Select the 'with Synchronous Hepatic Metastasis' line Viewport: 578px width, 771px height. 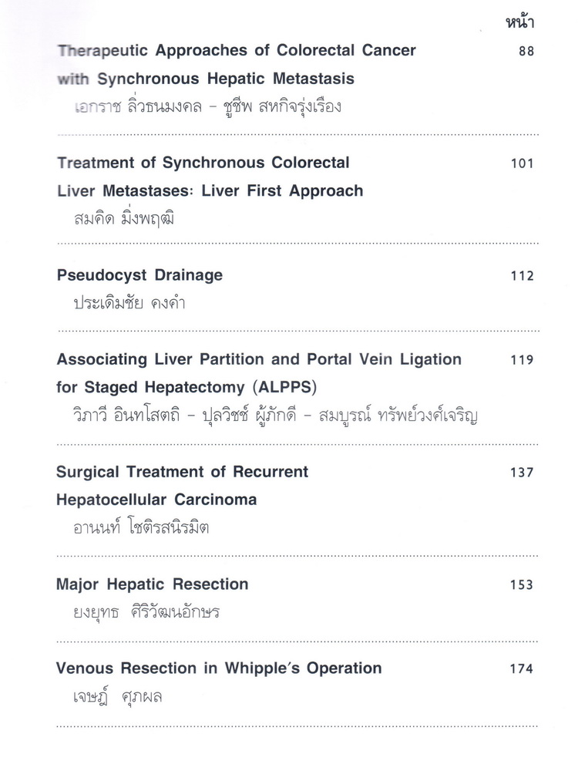coord(206,79)
